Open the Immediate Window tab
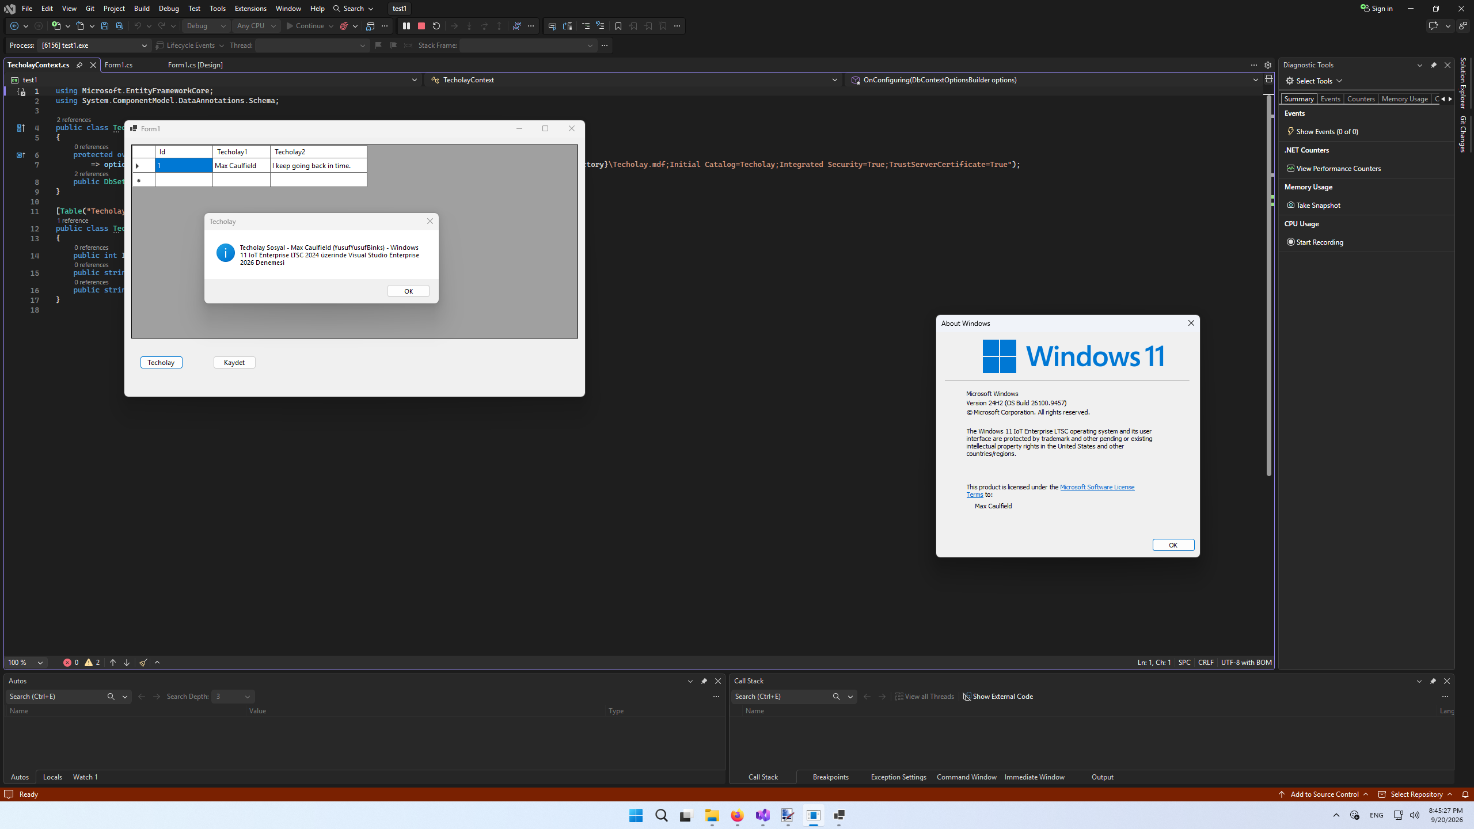The image size is (1474, 829). pos(1035,777)
